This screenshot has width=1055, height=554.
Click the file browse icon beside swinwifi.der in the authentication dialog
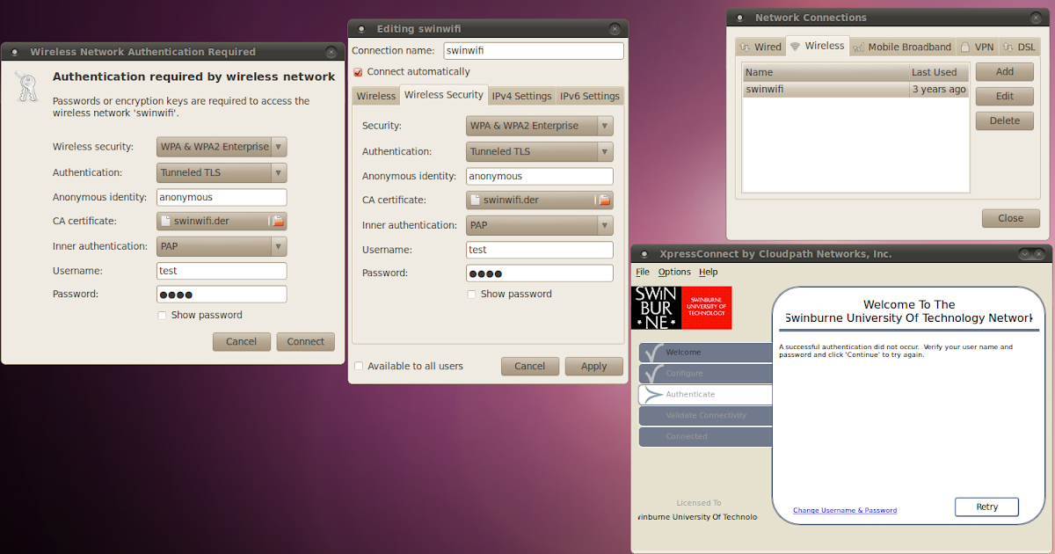coord(276,222)
